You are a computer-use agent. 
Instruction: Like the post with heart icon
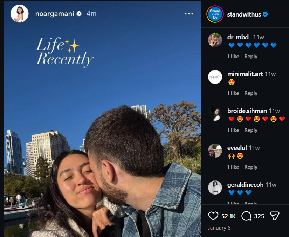(213, 216)
